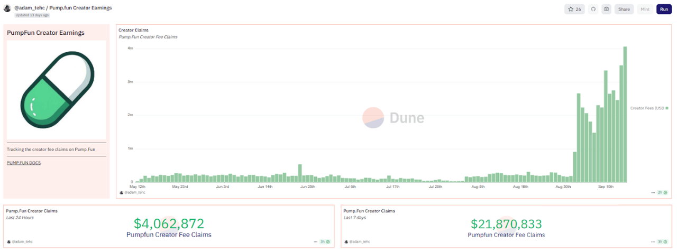Open the three-dot menu on the Last 7 days card
This screenshot has width=677, height=252.
[653, 241]
